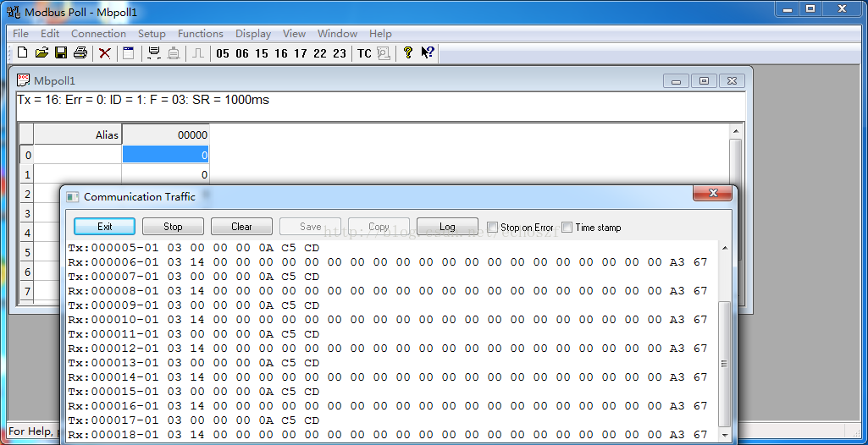Click the Clear button
The image size is (868, 445).
tap(241, 227)
